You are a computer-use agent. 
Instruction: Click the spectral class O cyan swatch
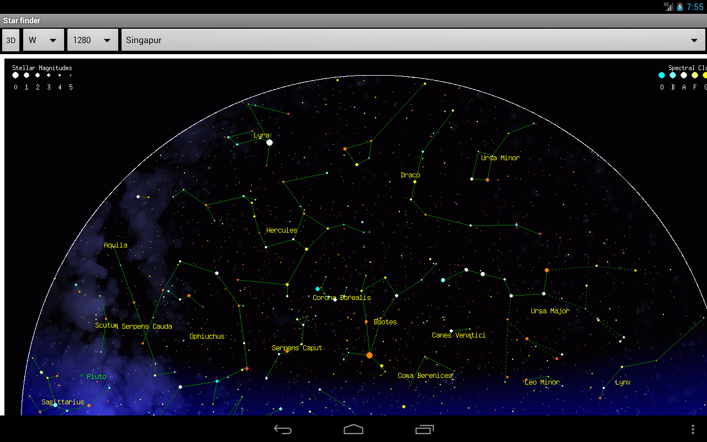[x=662, y=75]
